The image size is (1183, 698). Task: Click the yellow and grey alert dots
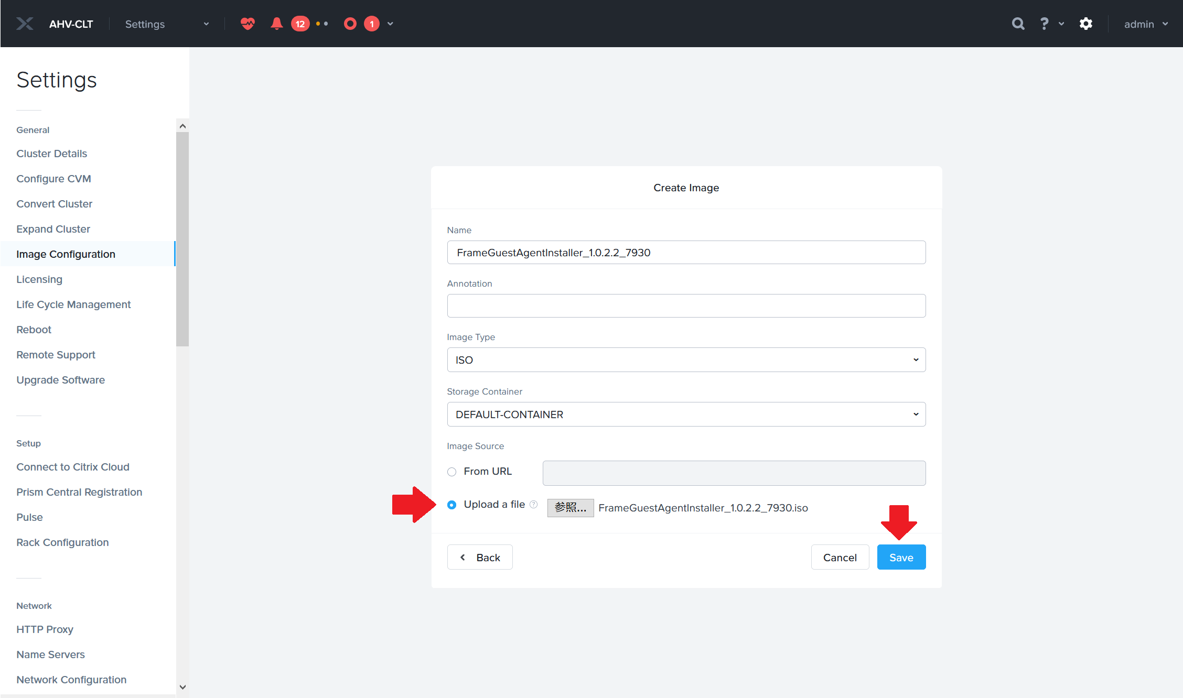click(322, 24)
